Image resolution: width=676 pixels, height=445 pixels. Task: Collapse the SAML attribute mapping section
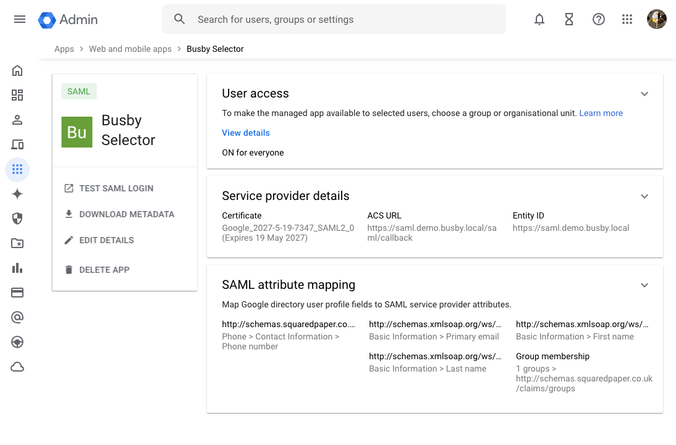tap(644, 285)
